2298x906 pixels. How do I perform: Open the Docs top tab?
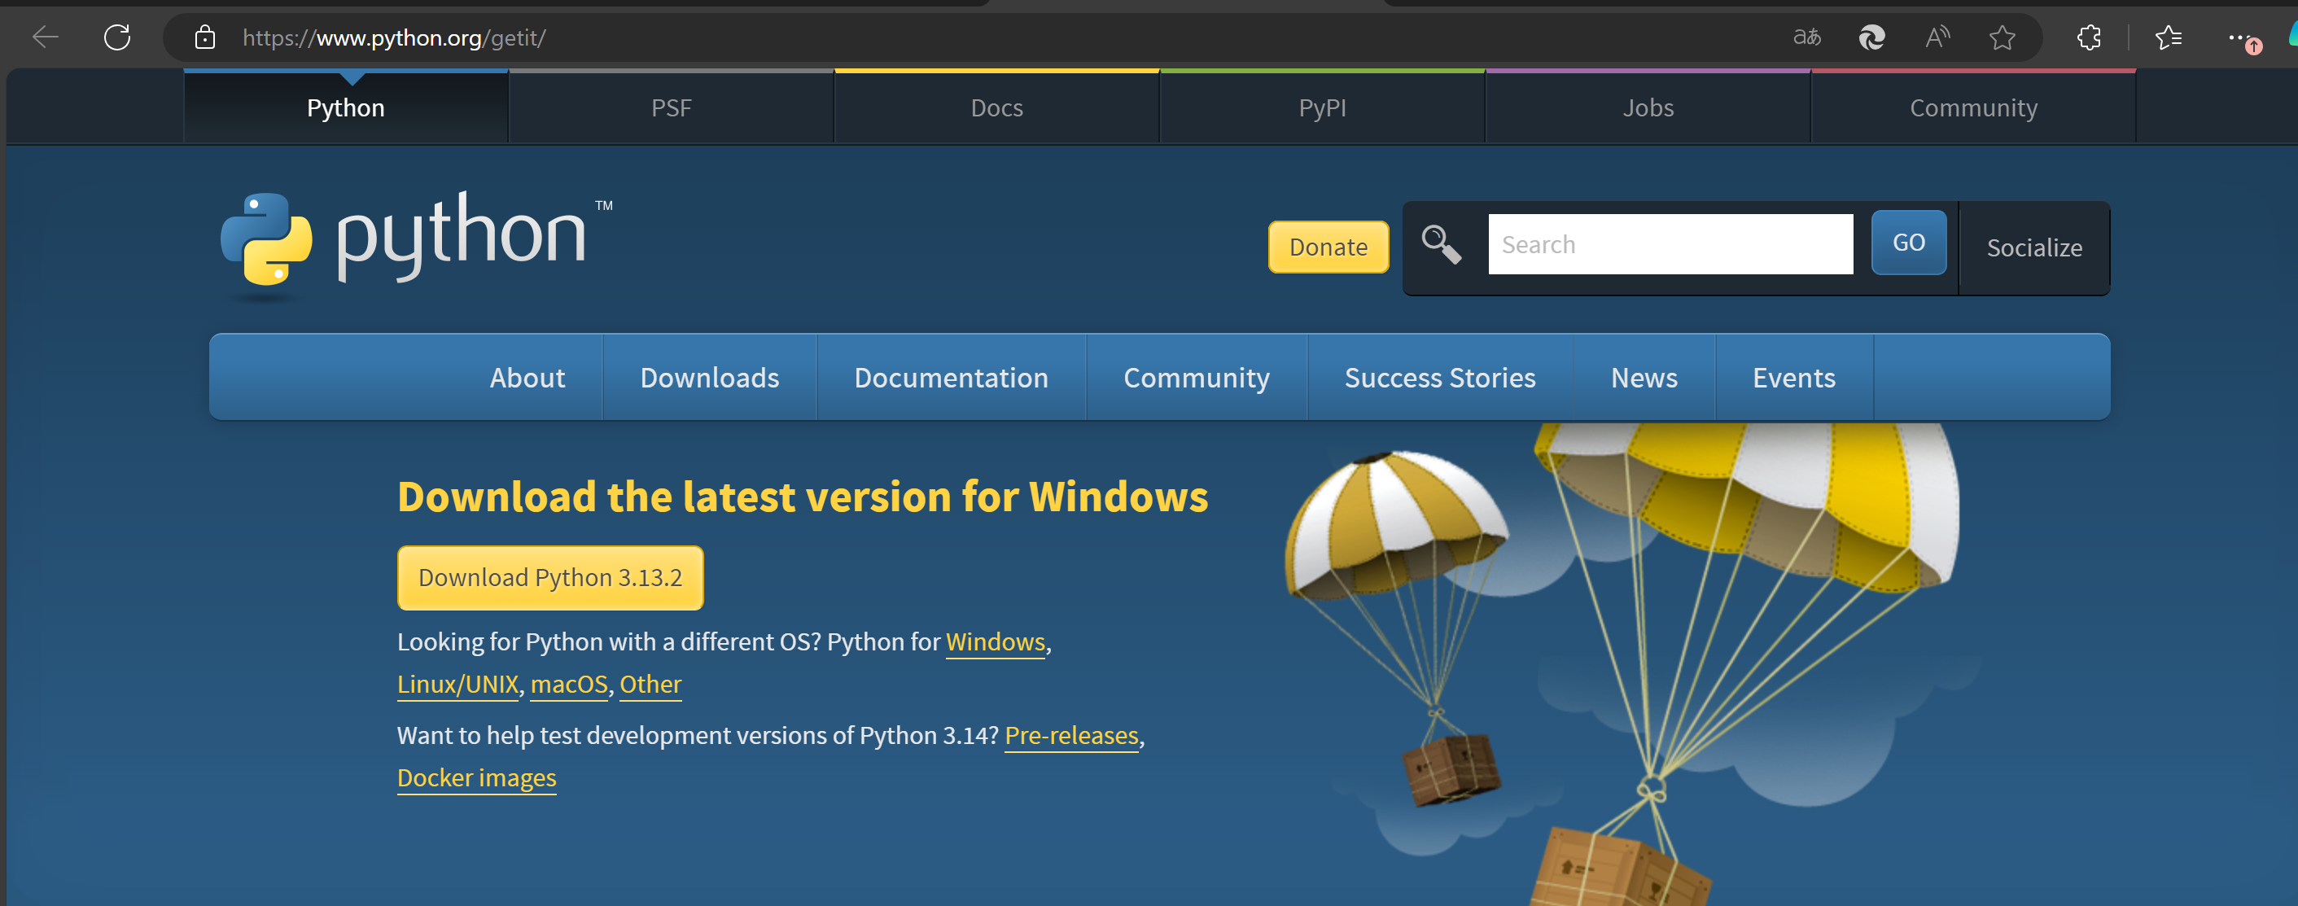tap(996, 108)
